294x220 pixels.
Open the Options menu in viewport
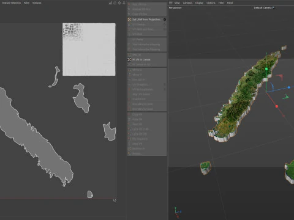click(x=211, y=3)
